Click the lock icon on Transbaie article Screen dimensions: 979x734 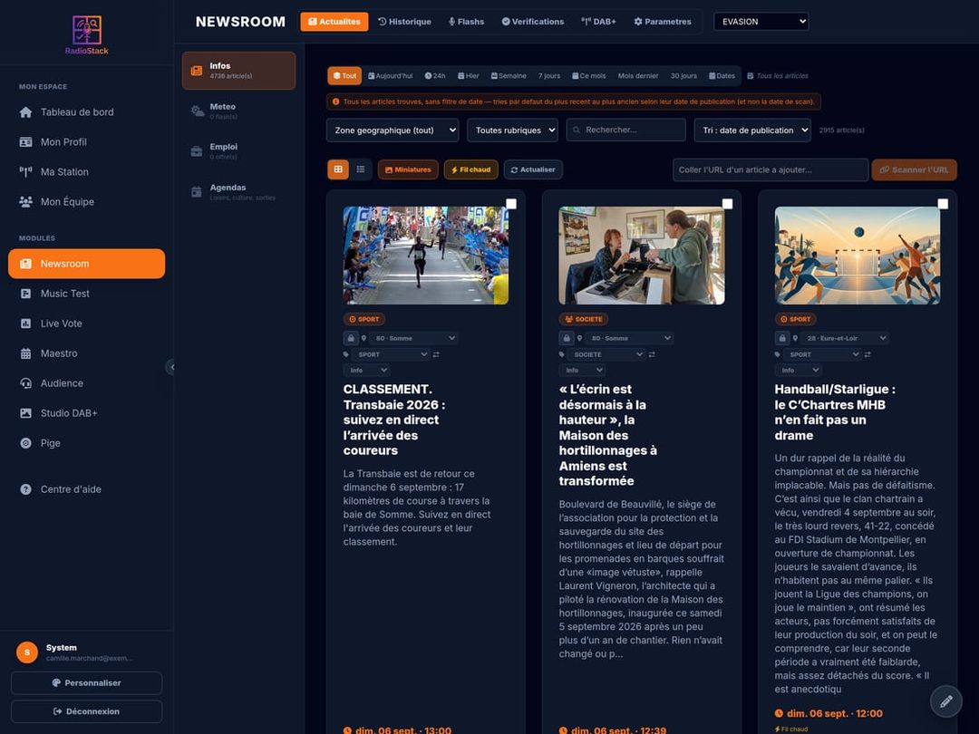pos(351,338)
